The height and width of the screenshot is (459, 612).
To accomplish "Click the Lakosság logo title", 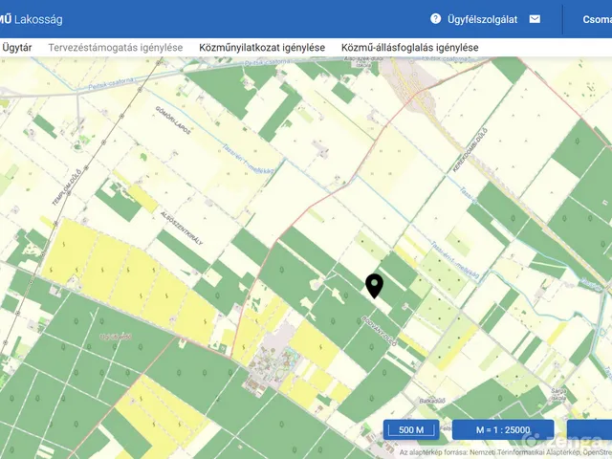I will [38, 19].
